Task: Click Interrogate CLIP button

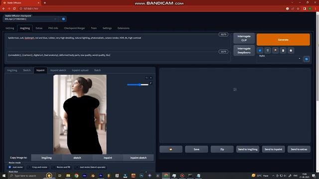Action: pyautogui.click(x=244, y=38)
